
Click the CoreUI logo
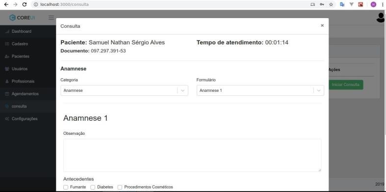click(x=22, y=18)
